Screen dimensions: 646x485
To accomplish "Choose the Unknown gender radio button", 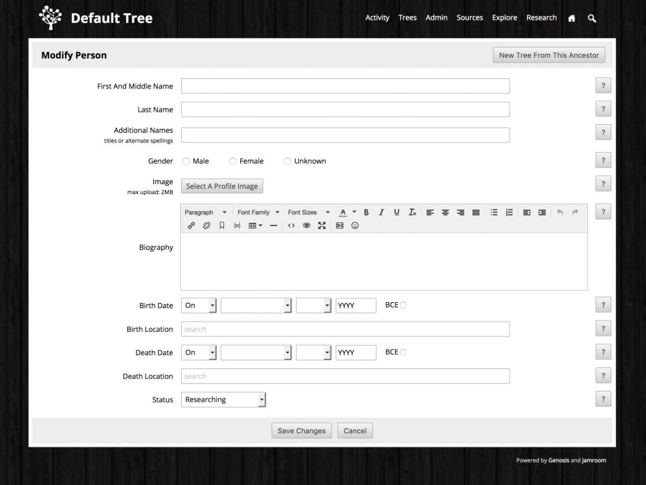I will pyautogui.click(x=288, y=161).
